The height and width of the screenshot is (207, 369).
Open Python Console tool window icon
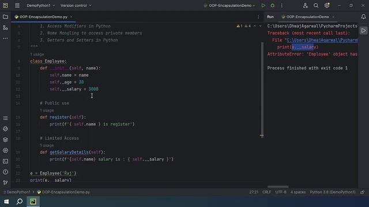point(5,129)
